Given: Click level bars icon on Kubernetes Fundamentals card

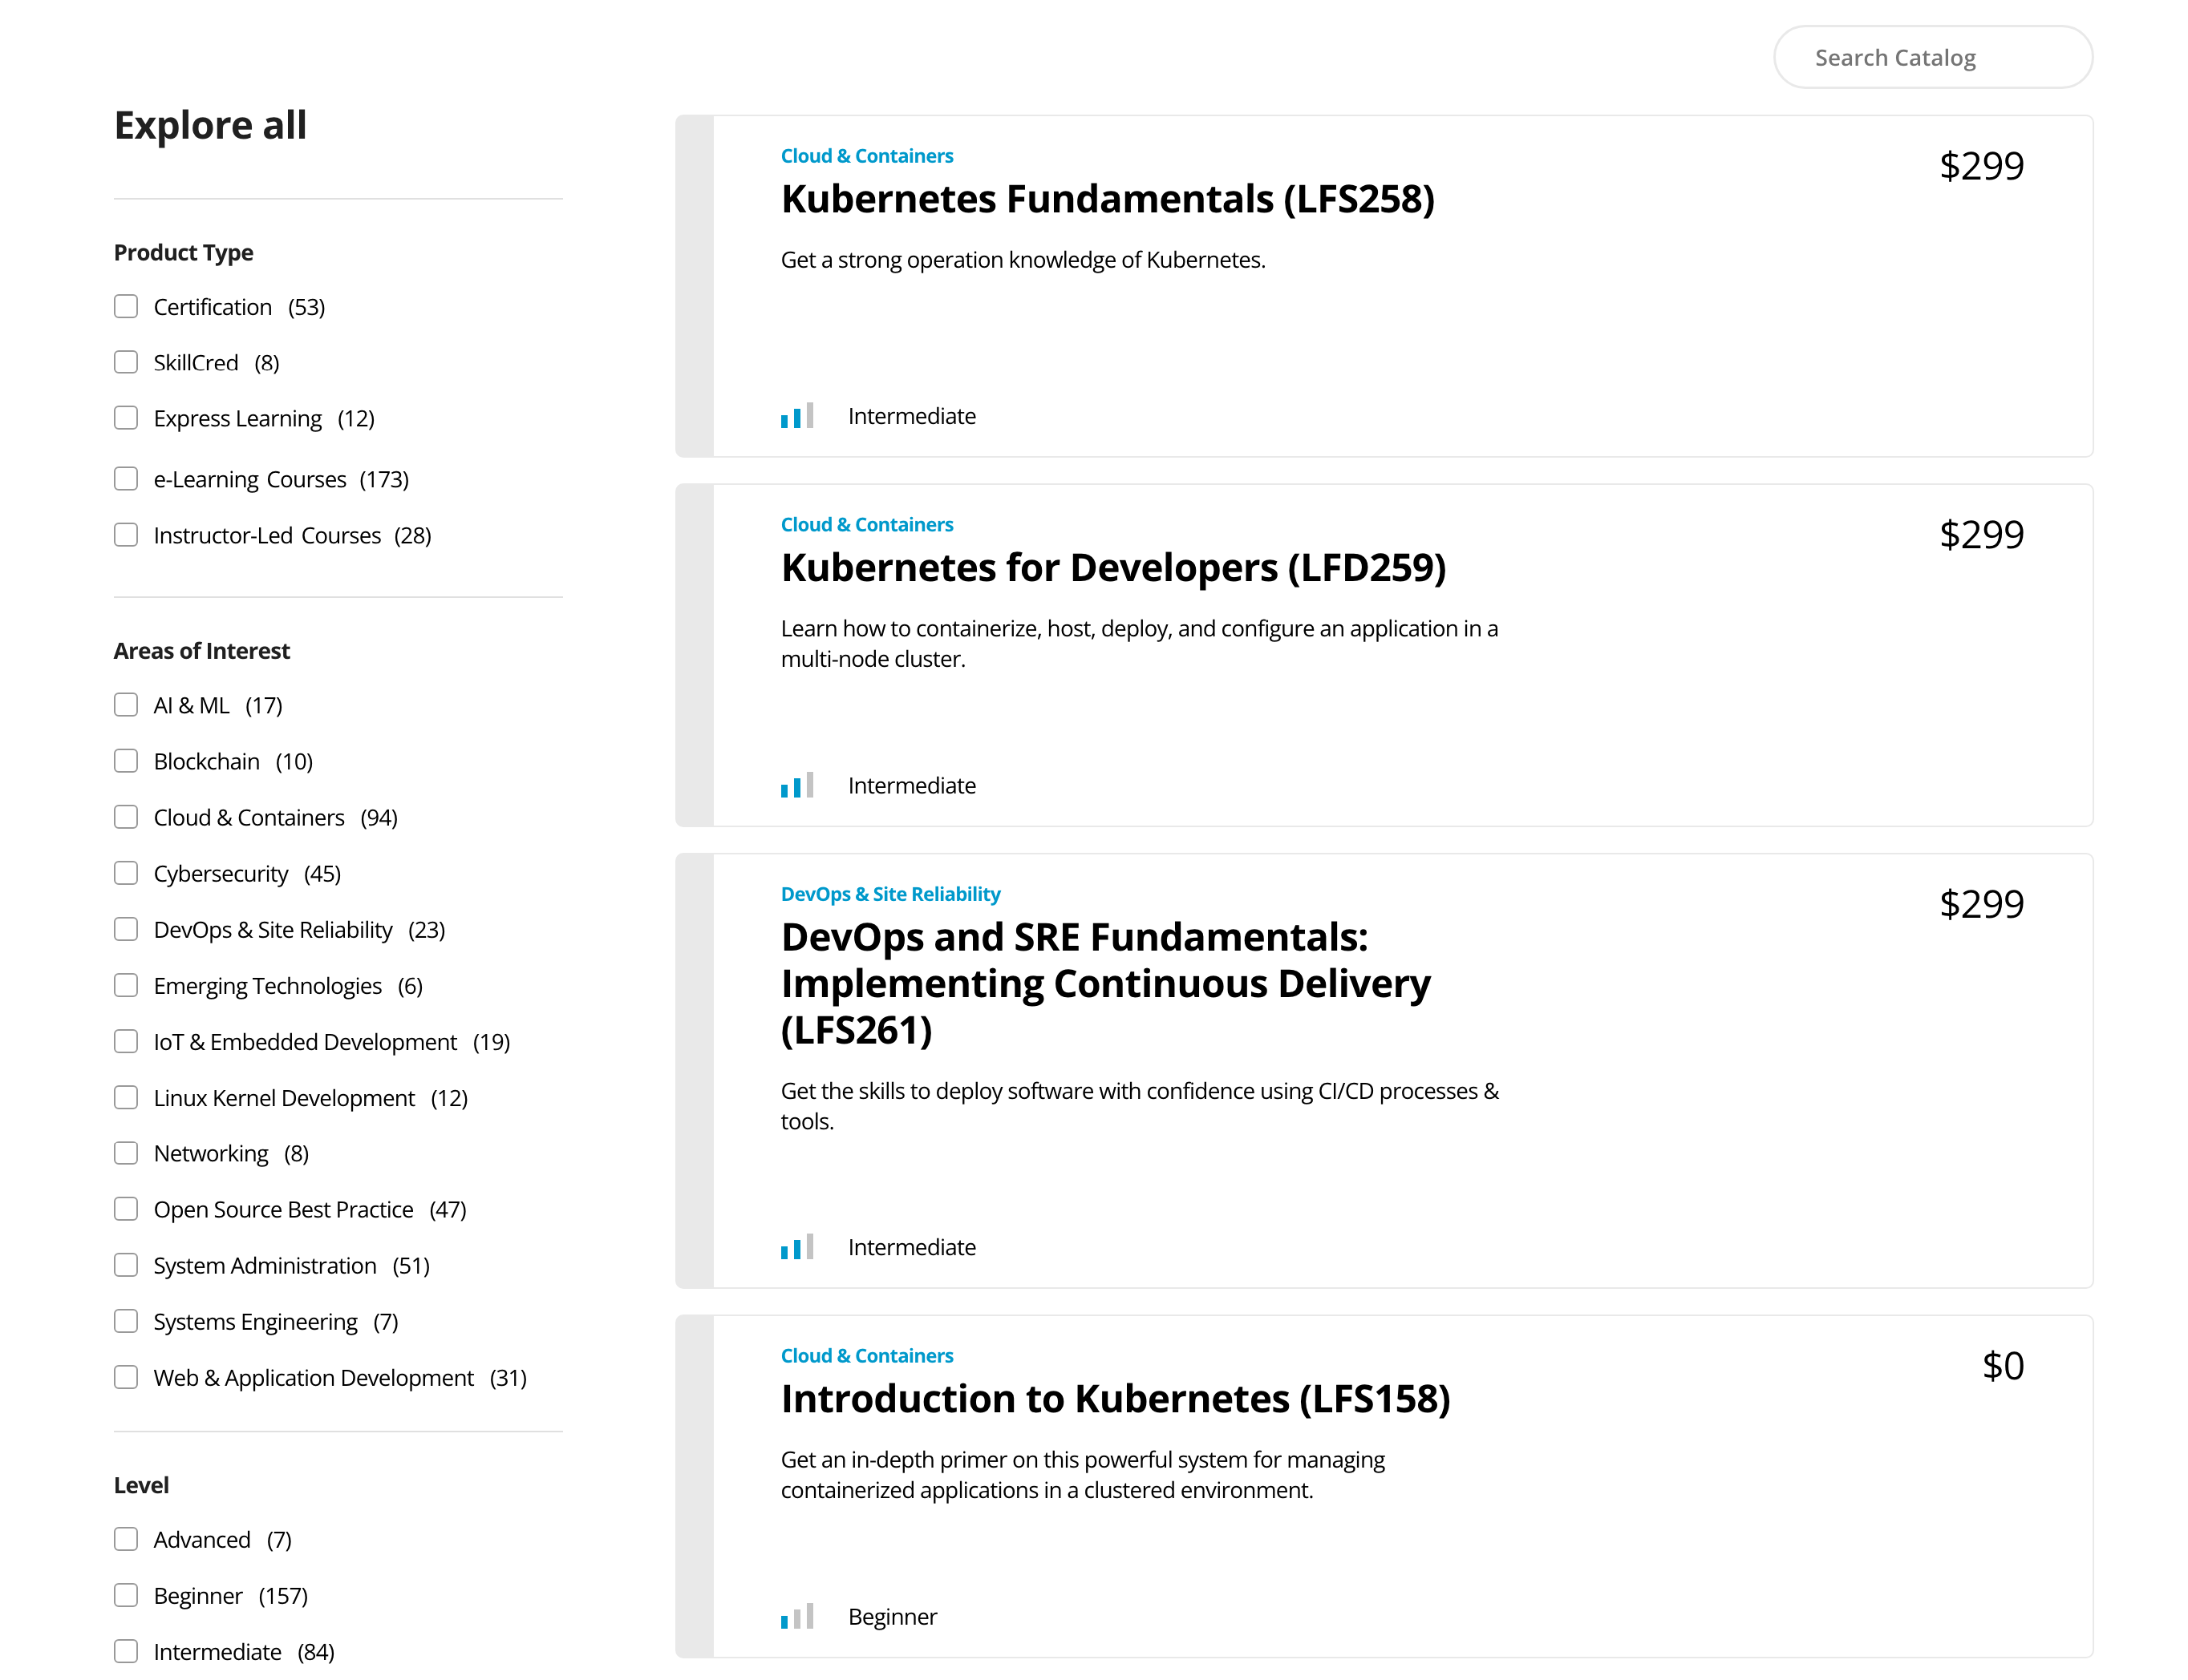Looking at the screenshot, I should click(x=797, y=415).
